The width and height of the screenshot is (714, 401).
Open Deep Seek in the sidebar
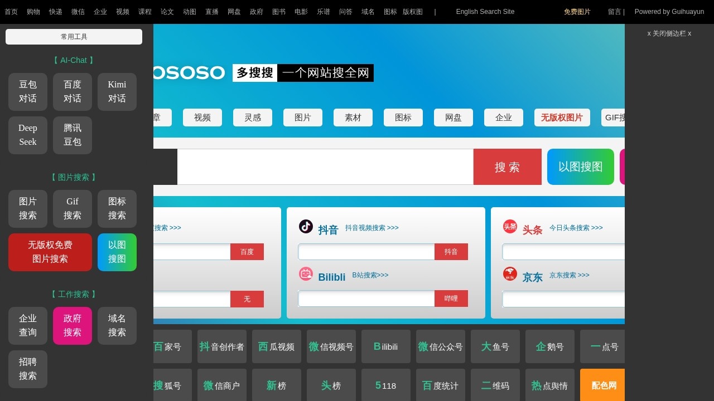(28, 135)
